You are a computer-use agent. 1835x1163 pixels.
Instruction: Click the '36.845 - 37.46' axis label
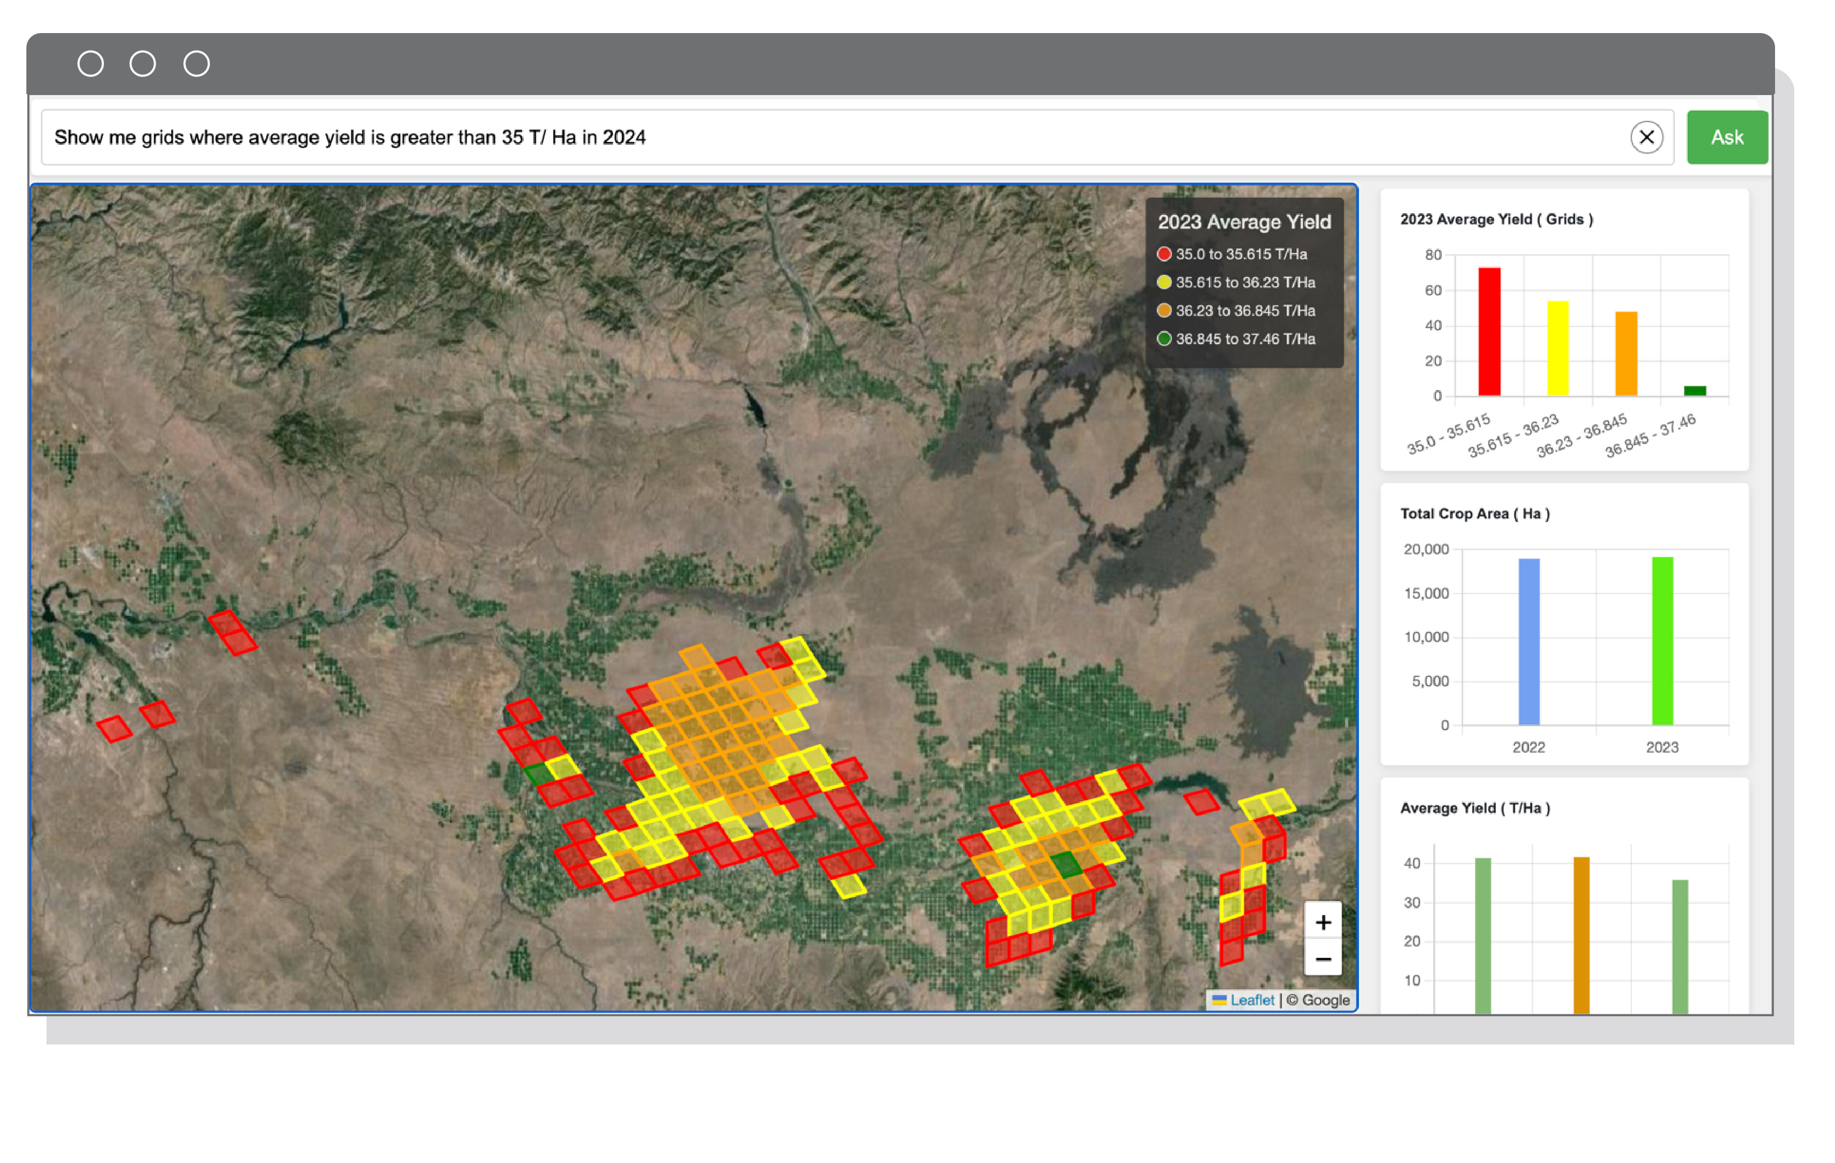coord(1650,436)
